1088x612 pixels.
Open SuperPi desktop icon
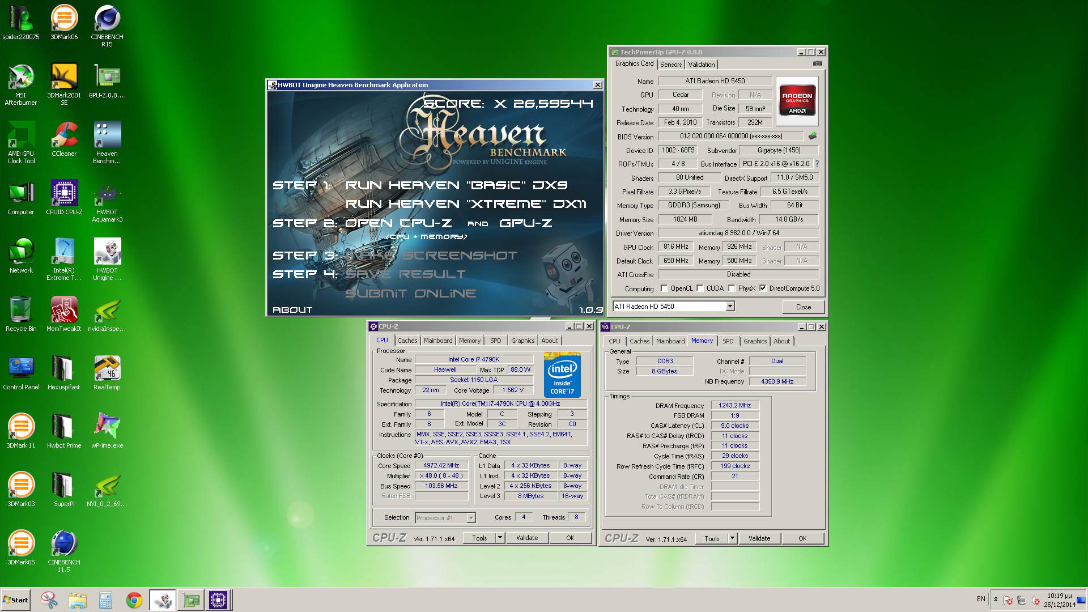pos(64,490)
